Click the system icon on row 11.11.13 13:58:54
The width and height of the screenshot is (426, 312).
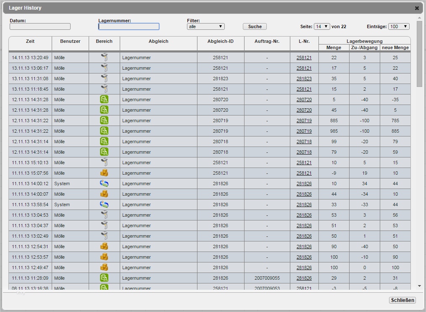pyautogui.click(x=104, y=205)
